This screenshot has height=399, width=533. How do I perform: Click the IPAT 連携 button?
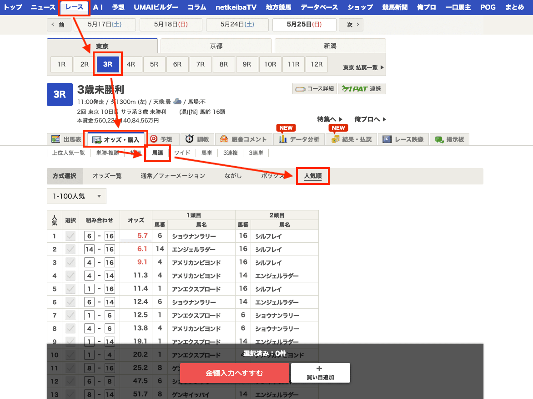coord(362,89)
